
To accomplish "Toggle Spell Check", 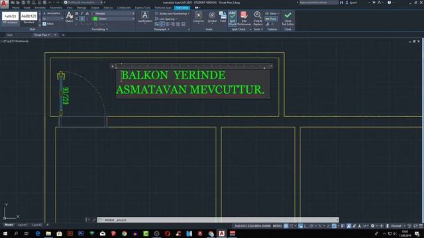I will (x=233, y=19).
